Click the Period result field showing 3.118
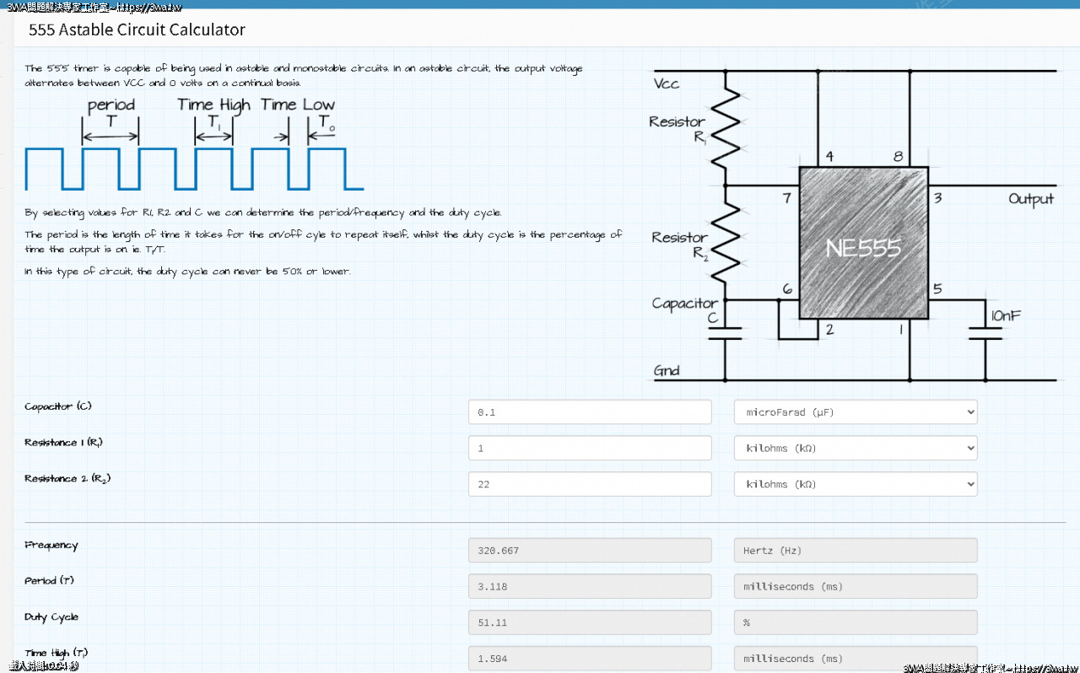 [589, 586]
